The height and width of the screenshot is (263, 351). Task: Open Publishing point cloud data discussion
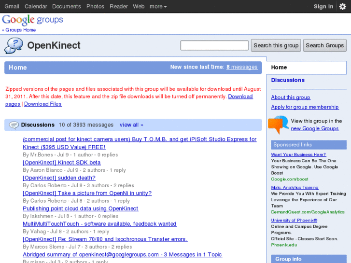[x=81, y=208]
